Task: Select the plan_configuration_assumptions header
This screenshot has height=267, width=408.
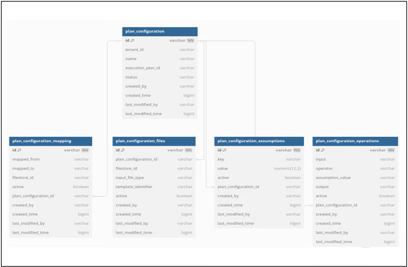Action: pyautogui.click(x=259, y=141)
